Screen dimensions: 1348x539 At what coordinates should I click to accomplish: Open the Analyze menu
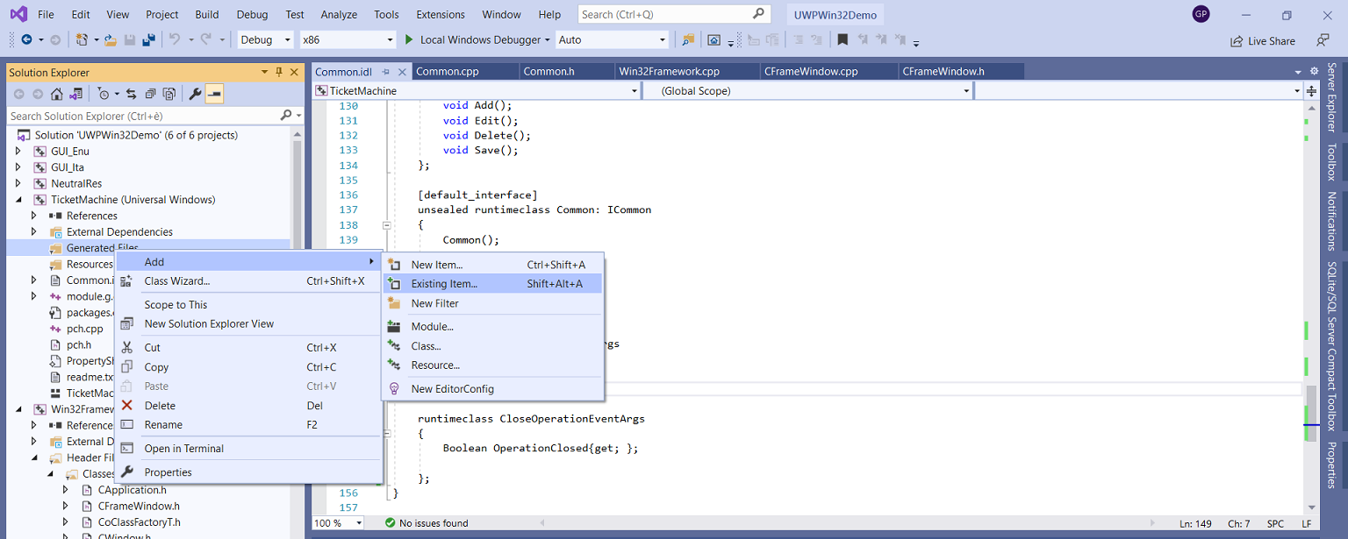[339, 15]
